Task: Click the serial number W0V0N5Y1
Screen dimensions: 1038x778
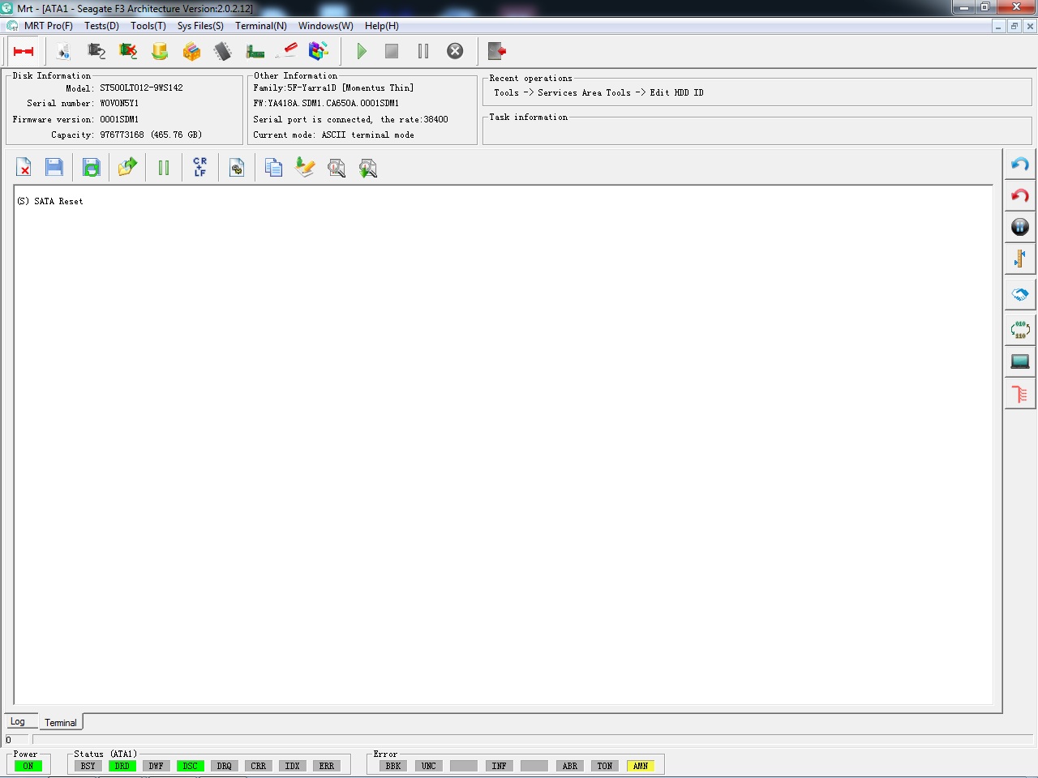Action: pyautogui.click(x=119, y=103)
